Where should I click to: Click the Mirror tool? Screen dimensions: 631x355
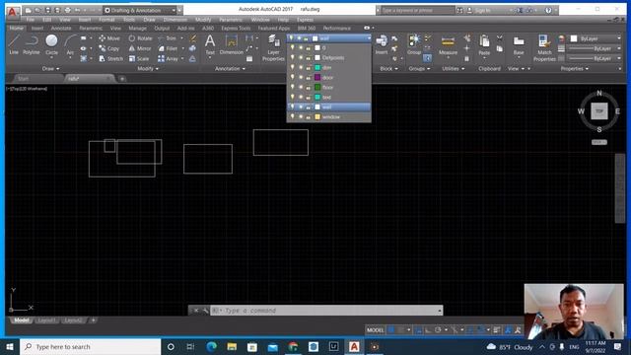click(x=140, y=48)
